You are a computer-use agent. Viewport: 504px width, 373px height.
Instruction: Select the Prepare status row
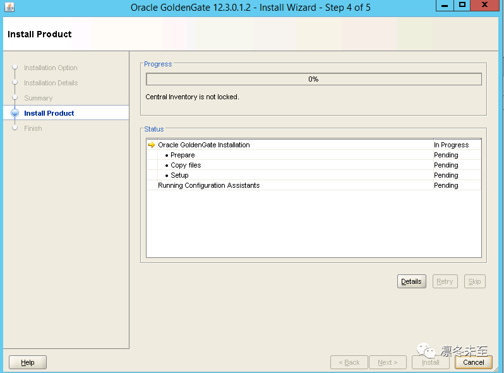click(x=314, y=155)
